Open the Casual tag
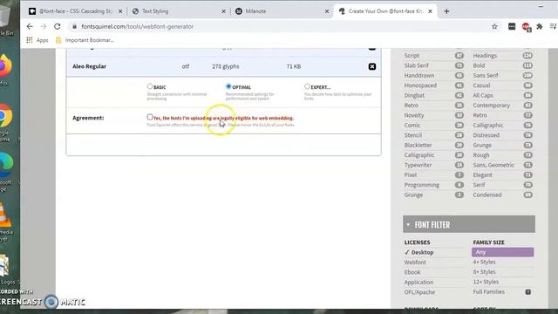 [481, 85]
